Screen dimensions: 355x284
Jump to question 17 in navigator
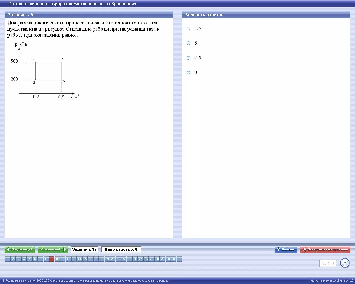tap(96, 259)
